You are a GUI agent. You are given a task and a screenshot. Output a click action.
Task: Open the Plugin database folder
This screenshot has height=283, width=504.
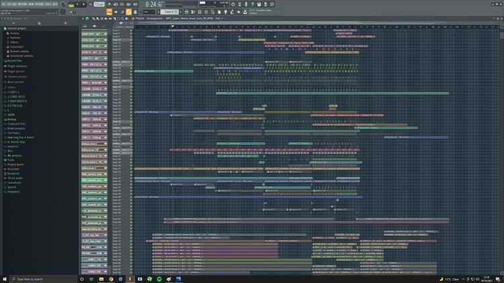coord(17,65)
